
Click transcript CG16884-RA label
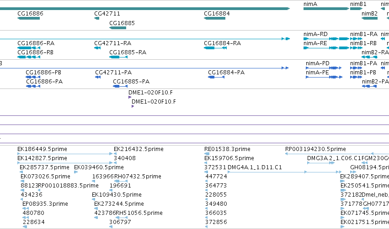(222, 43)
